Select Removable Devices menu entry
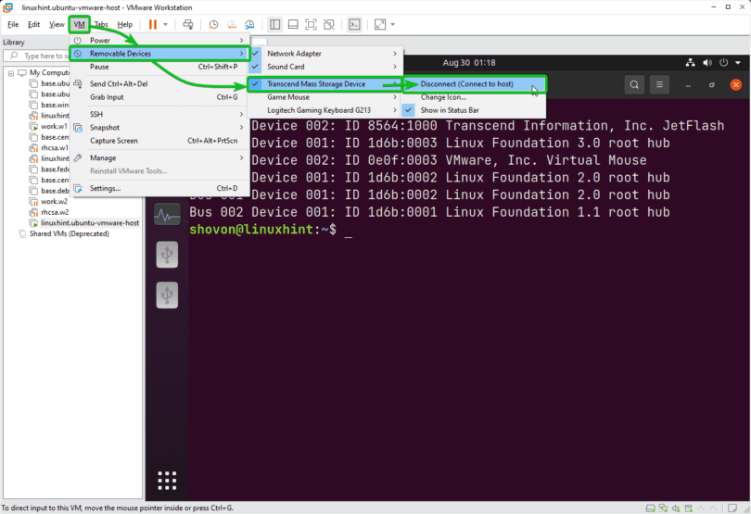The height and width of the screenshot is (514, 751). point(159,54)
